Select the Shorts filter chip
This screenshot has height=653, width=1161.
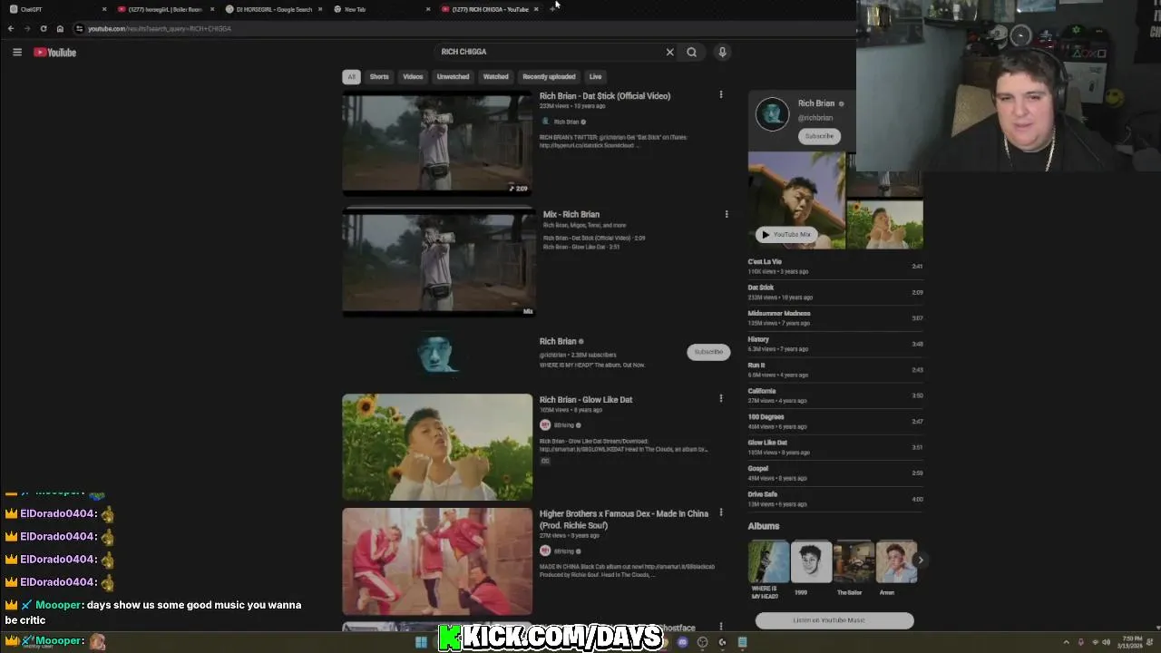coord(379,77)
